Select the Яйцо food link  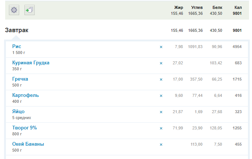pyautogui.click(x=18, y=112)
